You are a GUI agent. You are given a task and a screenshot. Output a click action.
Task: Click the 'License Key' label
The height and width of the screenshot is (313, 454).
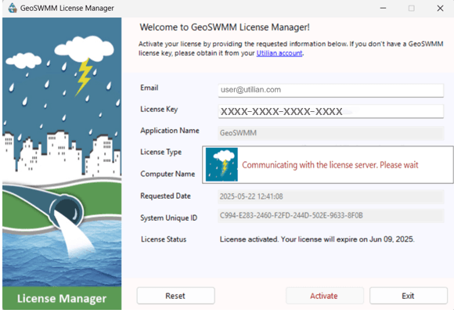click(x=159, y=110)
